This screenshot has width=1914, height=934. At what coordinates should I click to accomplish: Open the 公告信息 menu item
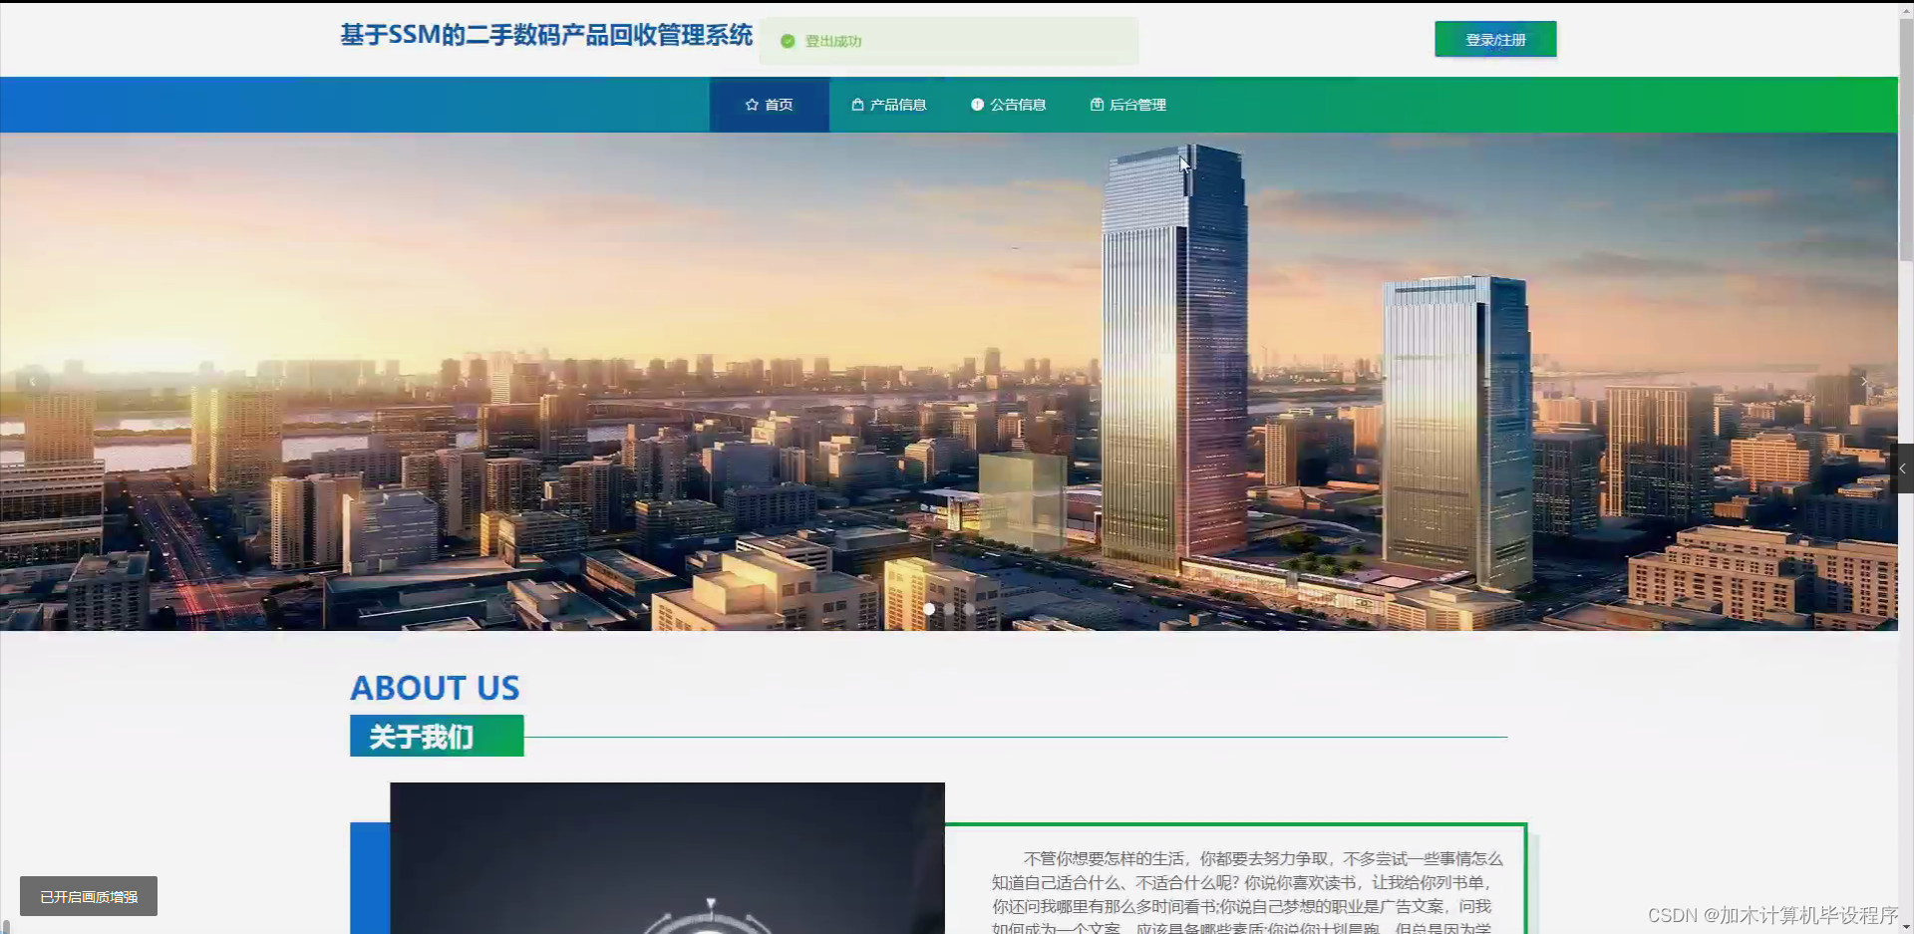pos(1008,105)
